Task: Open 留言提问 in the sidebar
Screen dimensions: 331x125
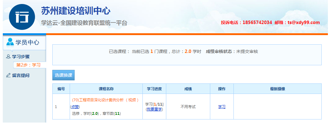Action: pyautogui.click(x=21, y=75)
